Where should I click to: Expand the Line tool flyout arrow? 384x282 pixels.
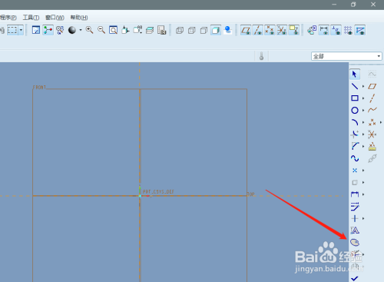(363, 87)
